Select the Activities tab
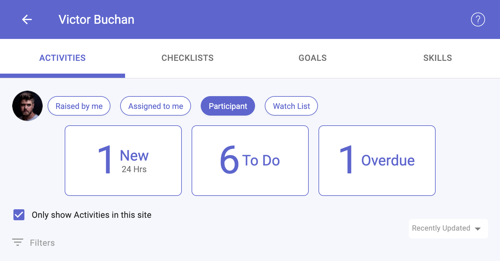 tap(63, 58)
